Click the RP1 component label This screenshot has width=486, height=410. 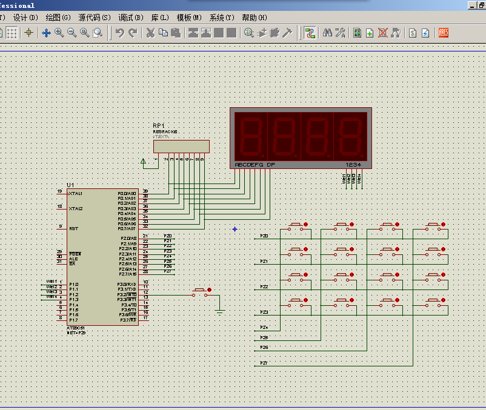coord(159,125)
